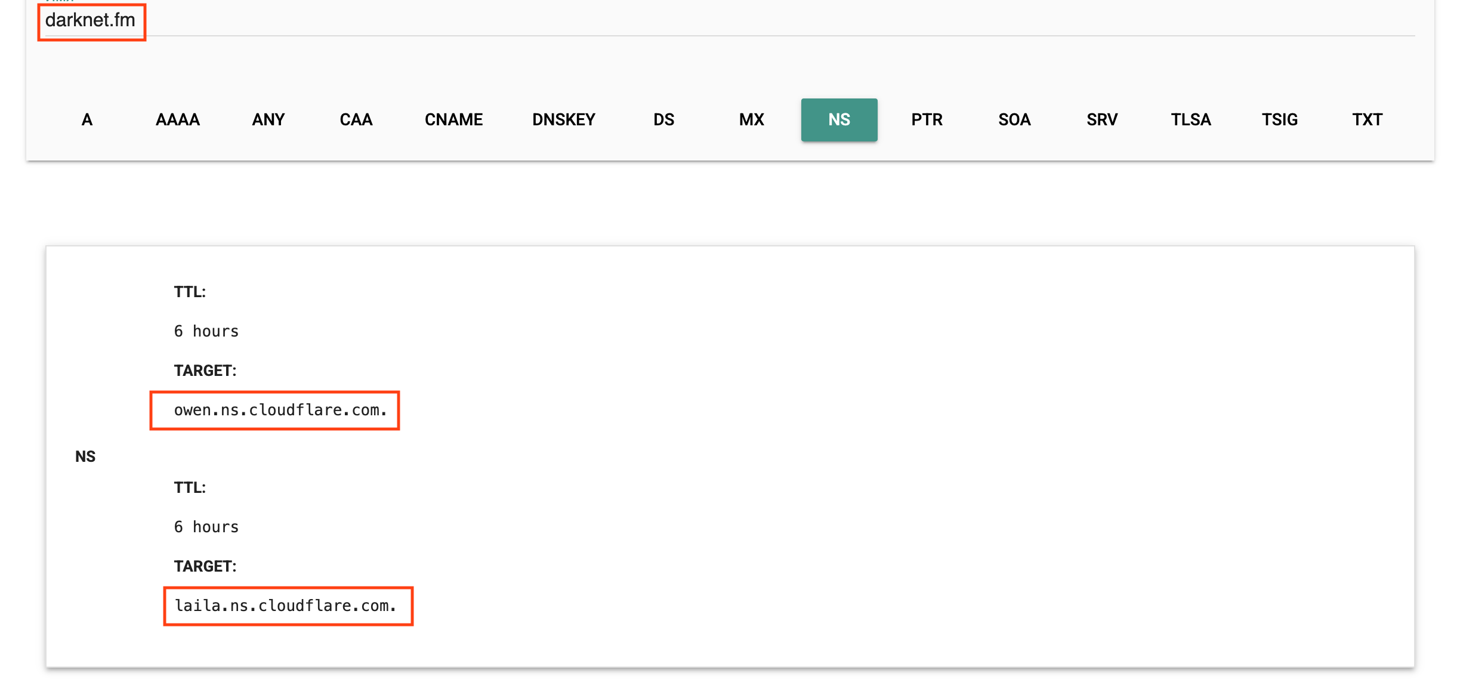The height and width of the screenshot is (685, 1457).
Task: Switch to CAA record lookup
Action: 356,119
